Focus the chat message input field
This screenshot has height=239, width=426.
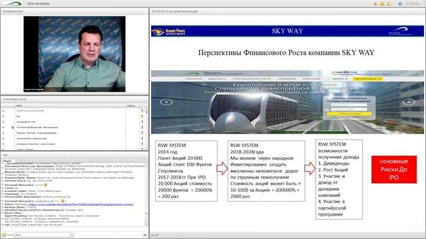(x=75, y=229)
